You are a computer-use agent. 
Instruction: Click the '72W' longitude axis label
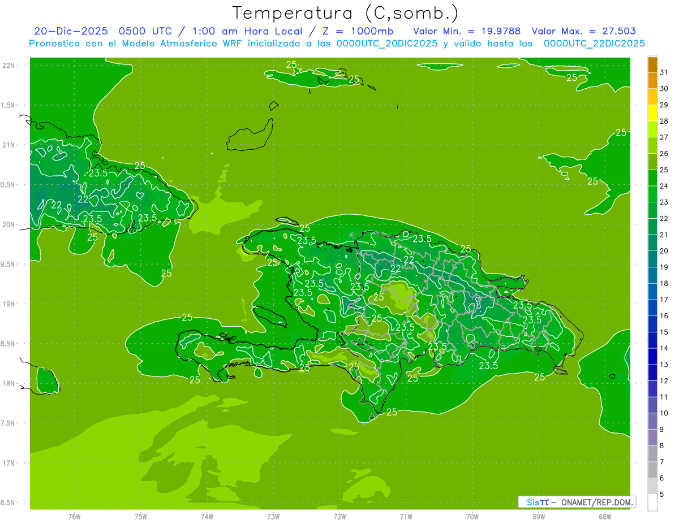(339, 517)
